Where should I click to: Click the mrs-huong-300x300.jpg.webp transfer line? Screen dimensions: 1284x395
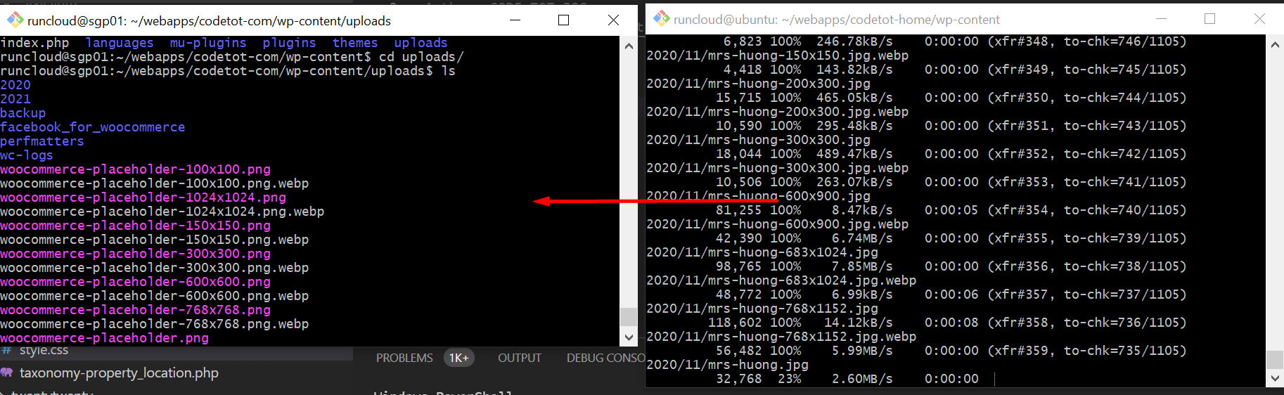click(x=777, y=168)
